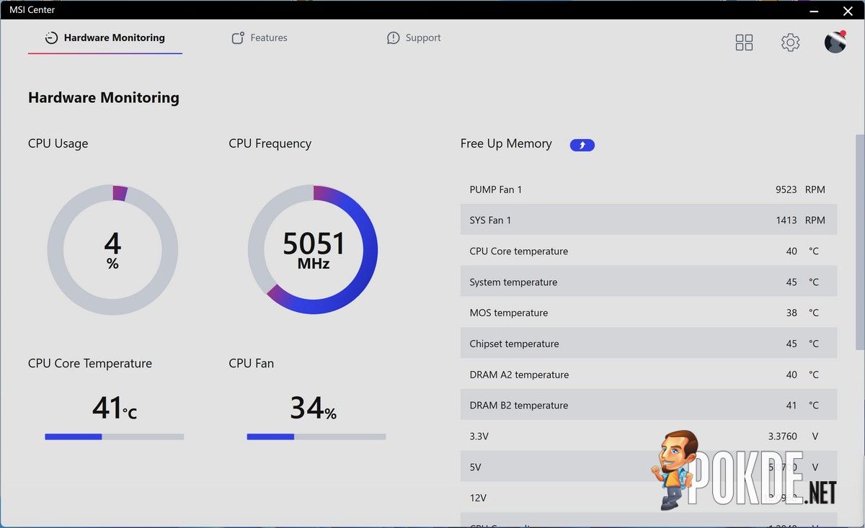The image size is (865, 528).
Task: Click the Support chat bubble icon
Action: click(393, 38)
